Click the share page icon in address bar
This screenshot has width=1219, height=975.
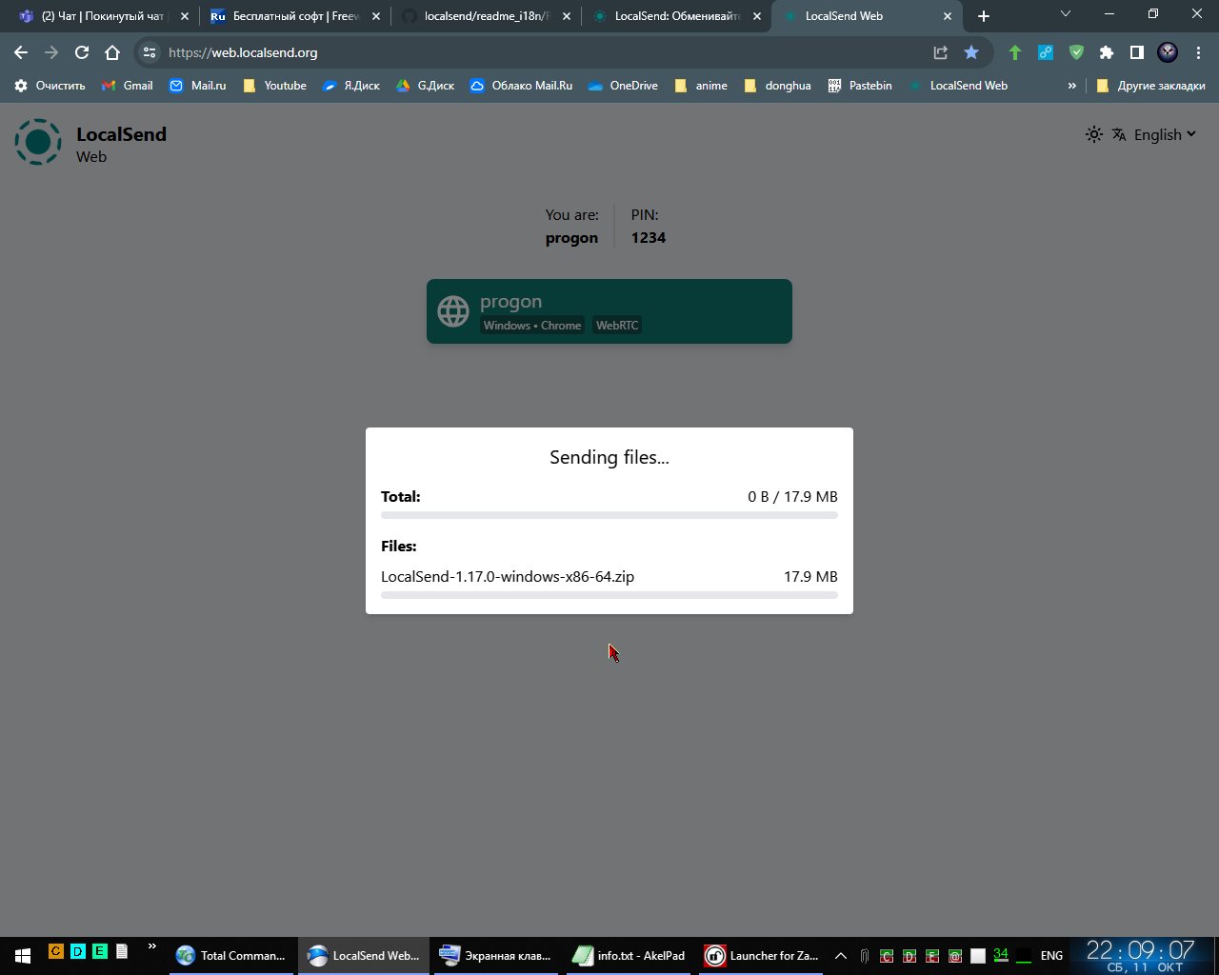940,52
